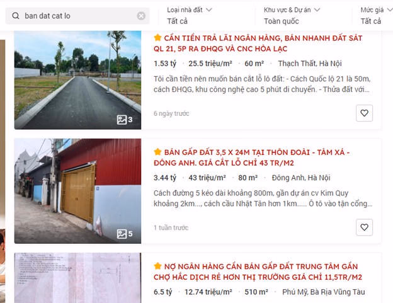Clear the search text with X icon

coord(141,16)
